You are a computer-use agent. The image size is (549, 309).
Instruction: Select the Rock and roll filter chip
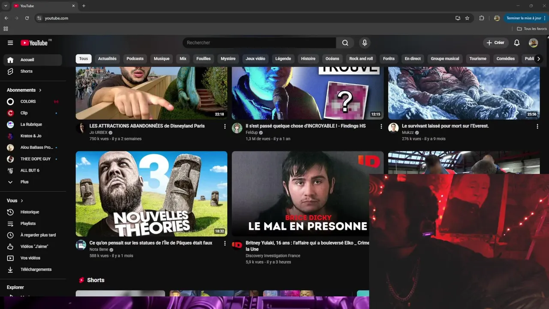coord(361,59)
